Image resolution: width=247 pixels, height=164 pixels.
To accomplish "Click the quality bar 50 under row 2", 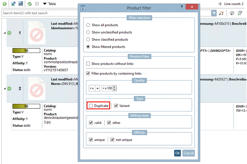I will point(26,106).
